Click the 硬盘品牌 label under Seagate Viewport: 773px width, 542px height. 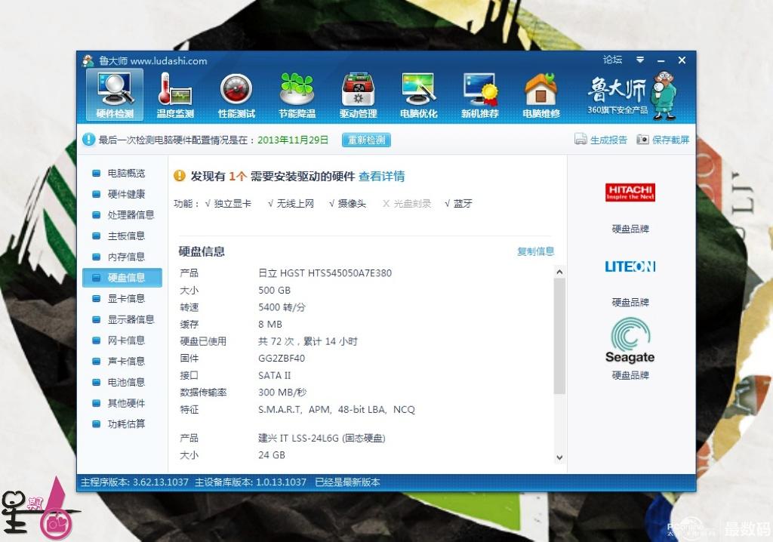(x=630, y=375)
